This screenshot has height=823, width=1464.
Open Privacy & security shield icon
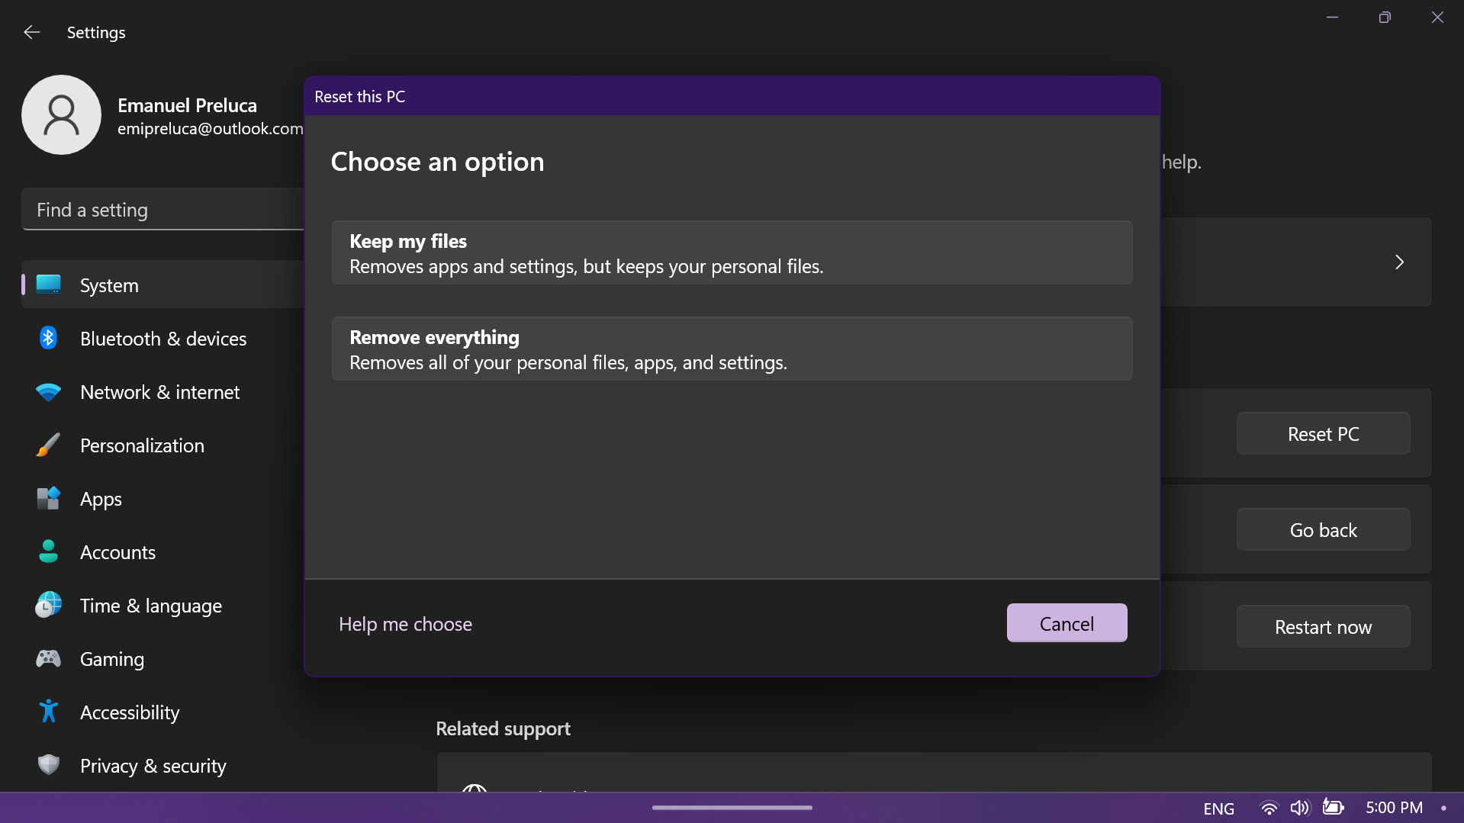[x=48, y=765]
